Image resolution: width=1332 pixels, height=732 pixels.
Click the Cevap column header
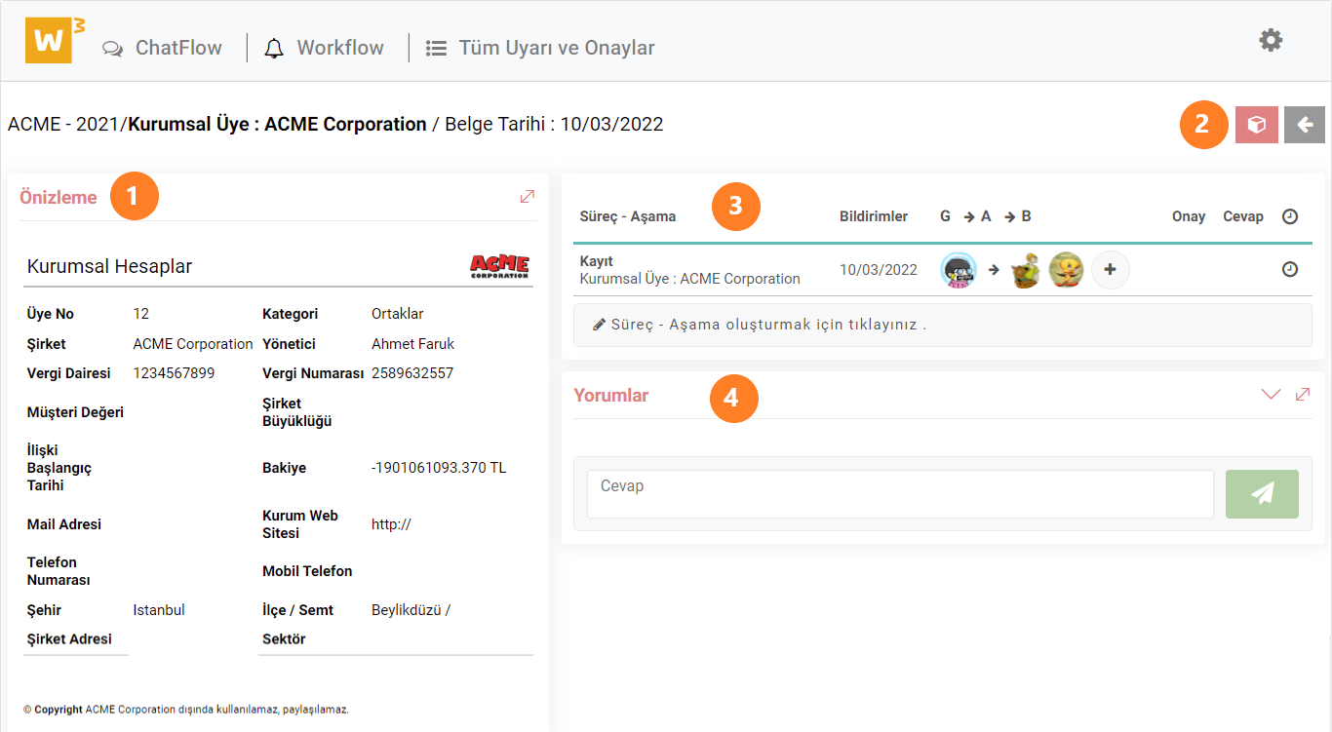click(x=1243, y=216)
